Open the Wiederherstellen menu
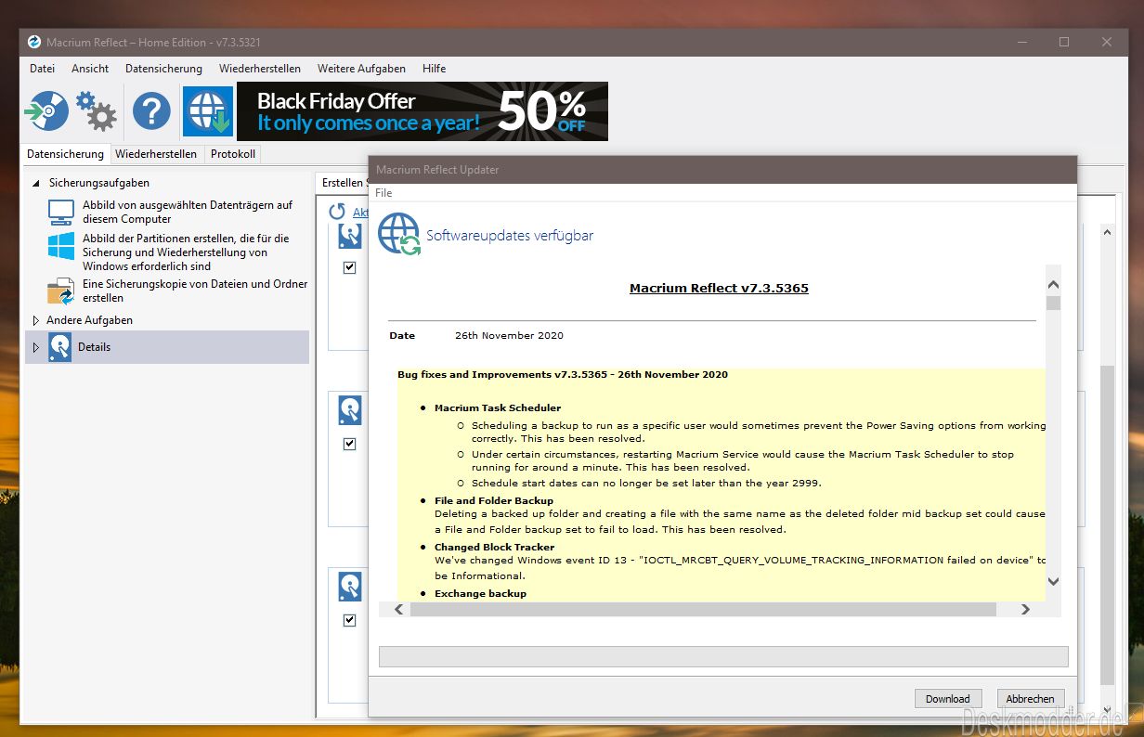Image resolution: width=1144 pixels, height=737 pixels. [x=260, y=69]
